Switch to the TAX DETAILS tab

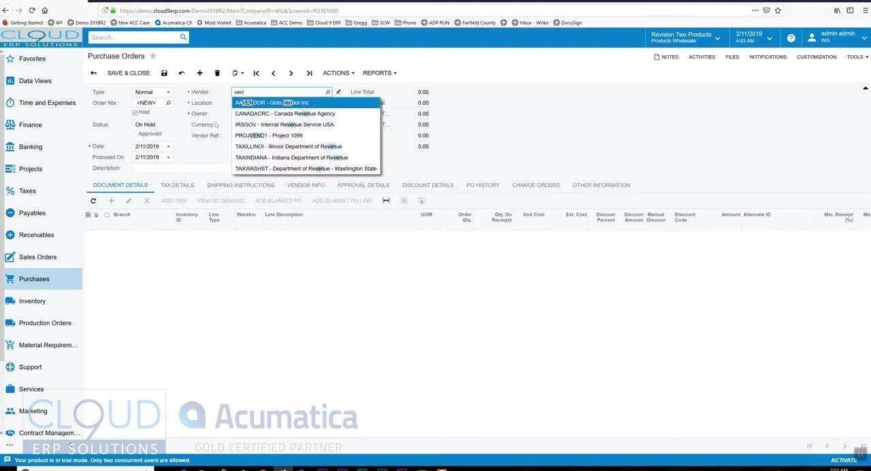(x=177, y=185)
